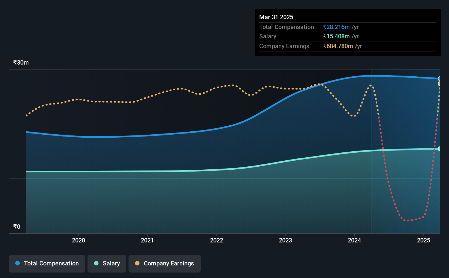Viewport: 449px width, 278px height.
Task: Click the orange Company Earnings legend dot
Action: tap(137, 263)
